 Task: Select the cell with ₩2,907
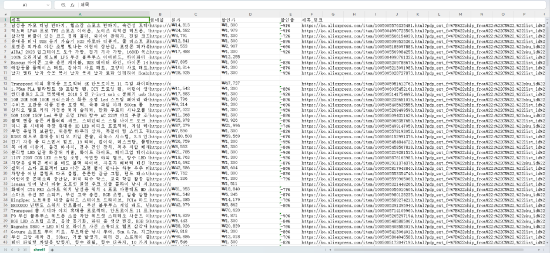tap(250, 46)
